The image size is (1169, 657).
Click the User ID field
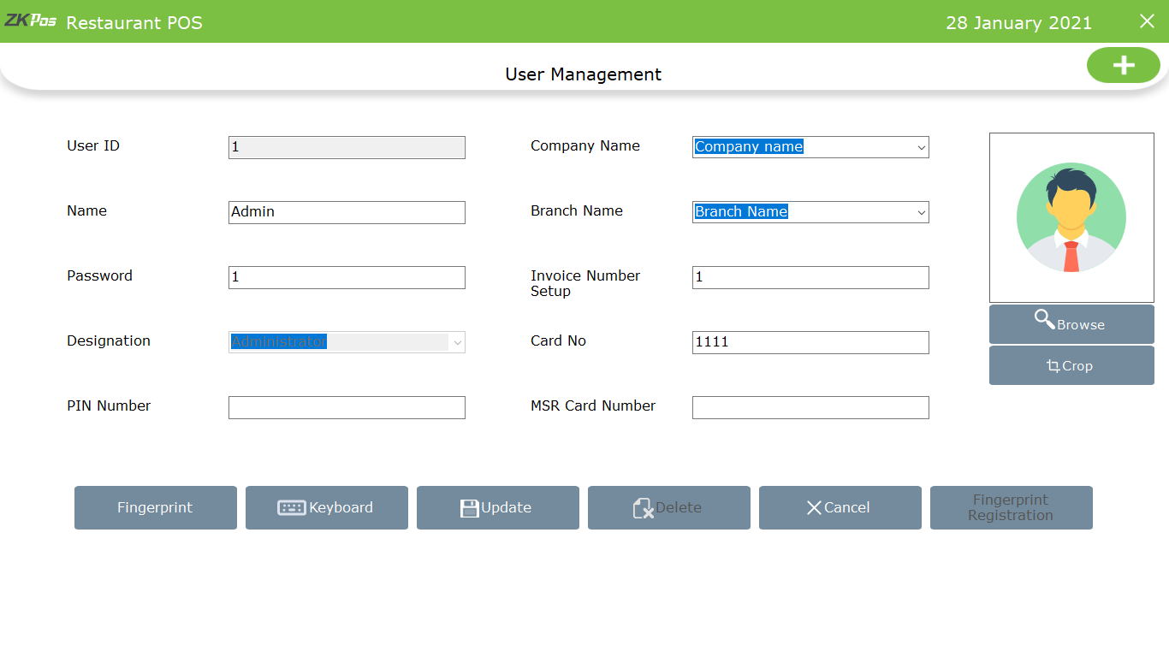(347, 147)
